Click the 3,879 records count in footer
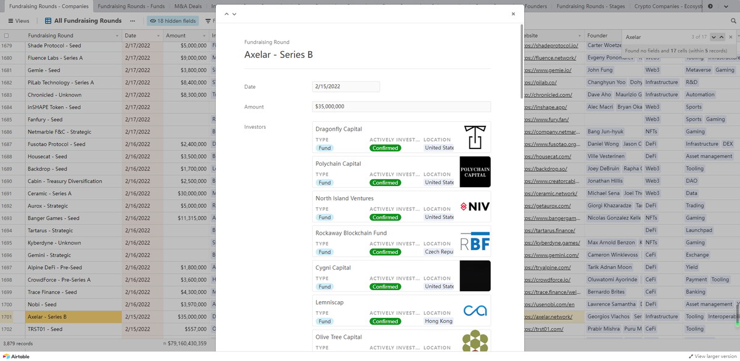The image size is (740, 361). (x=18, y=343)
